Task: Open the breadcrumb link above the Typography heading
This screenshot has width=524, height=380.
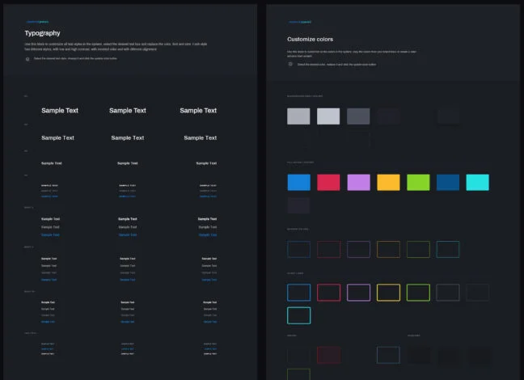Action: point(37,22)
